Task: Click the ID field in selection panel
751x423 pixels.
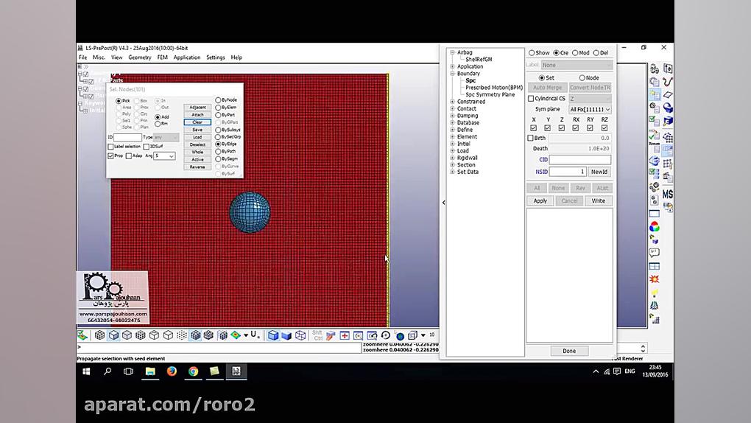Action: point(127,137)
